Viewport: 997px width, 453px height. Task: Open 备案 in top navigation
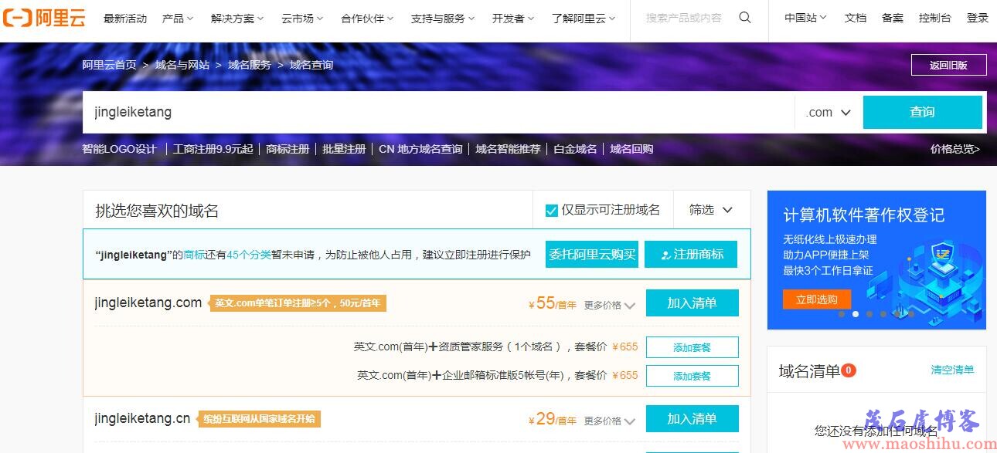[893, 18]
